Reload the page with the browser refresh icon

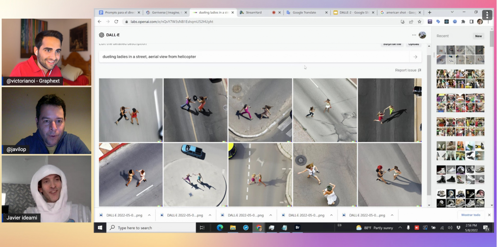pyautogui.click(x=116, y=22)
